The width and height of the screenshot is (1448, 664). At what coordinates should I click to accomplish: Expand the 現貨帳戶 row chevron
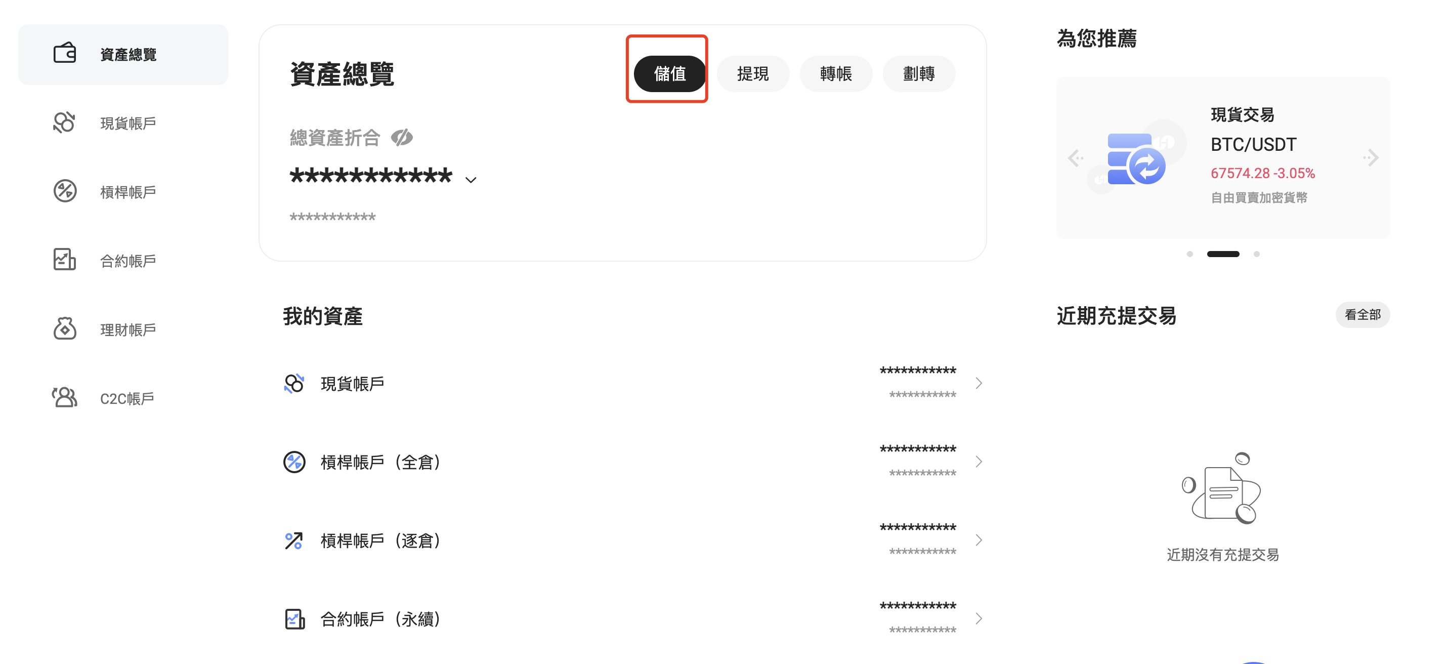[978, 384]
